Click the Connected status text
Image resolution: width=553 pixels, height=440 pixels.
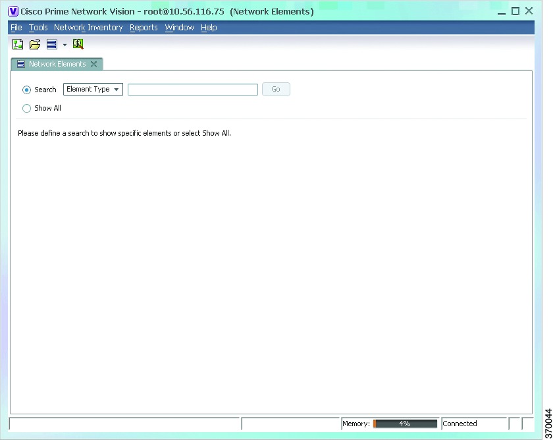coord(460,424)
